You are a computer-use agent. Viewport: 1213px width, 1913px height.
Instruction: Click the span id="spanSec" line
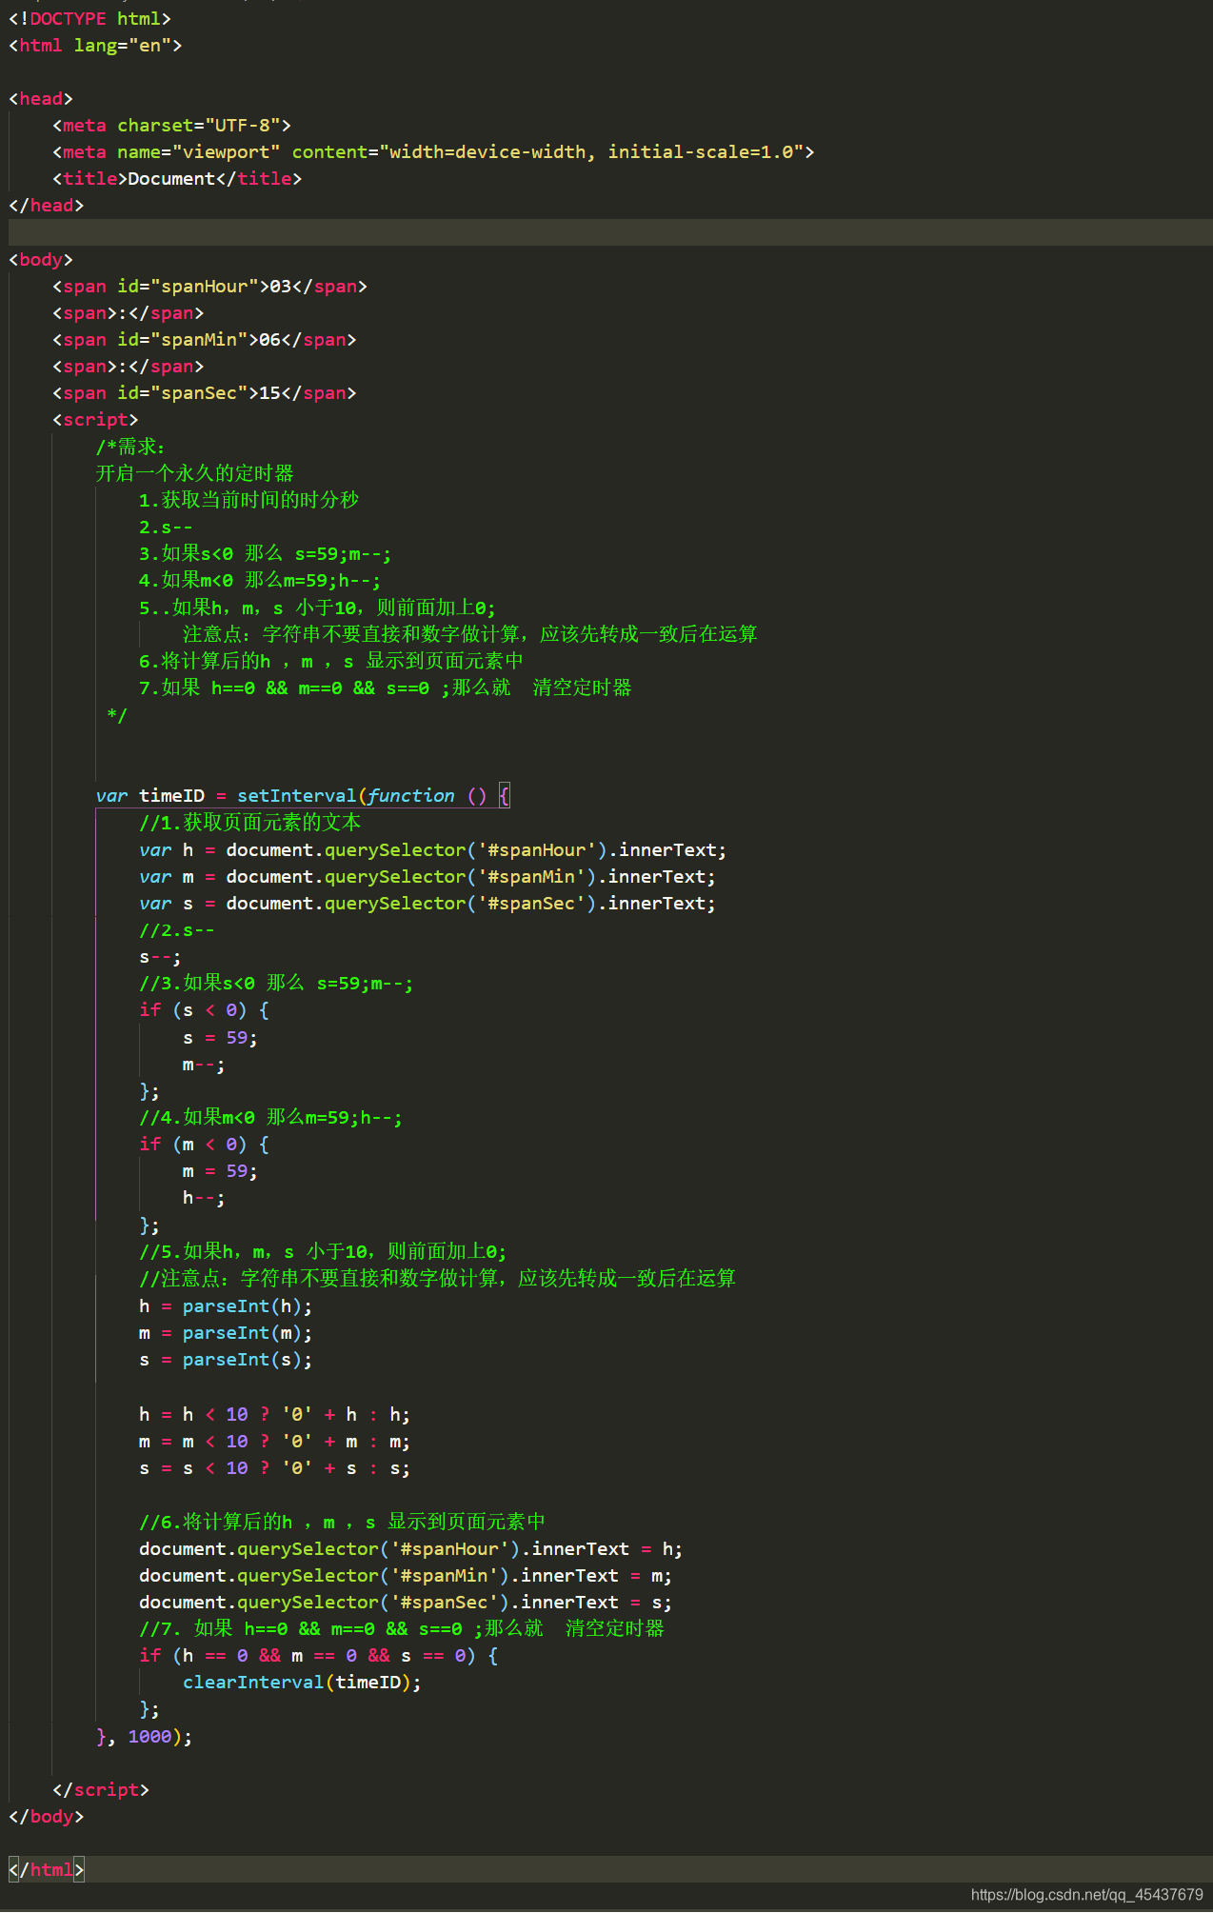tap(204, 393)
